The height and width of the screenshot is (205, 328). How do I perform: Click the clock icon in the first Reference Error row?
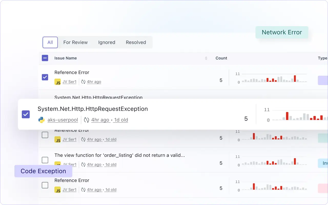[x=83, y=82]
